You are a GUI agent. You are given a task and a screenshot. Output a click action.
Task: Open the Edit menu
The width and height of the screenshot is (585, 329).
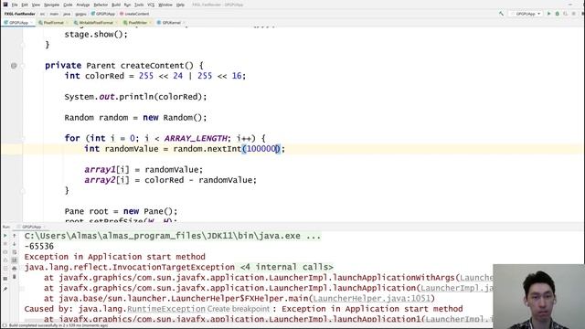tap(25, 5)
